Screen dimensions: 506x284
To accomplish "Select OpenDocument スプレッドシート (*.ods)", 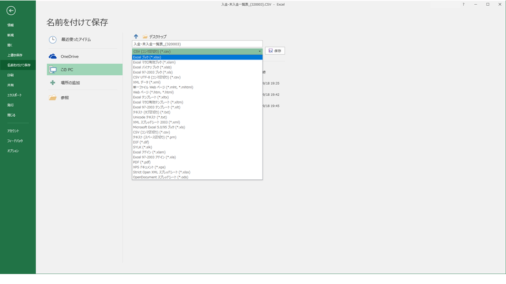I will coord(197,177).
